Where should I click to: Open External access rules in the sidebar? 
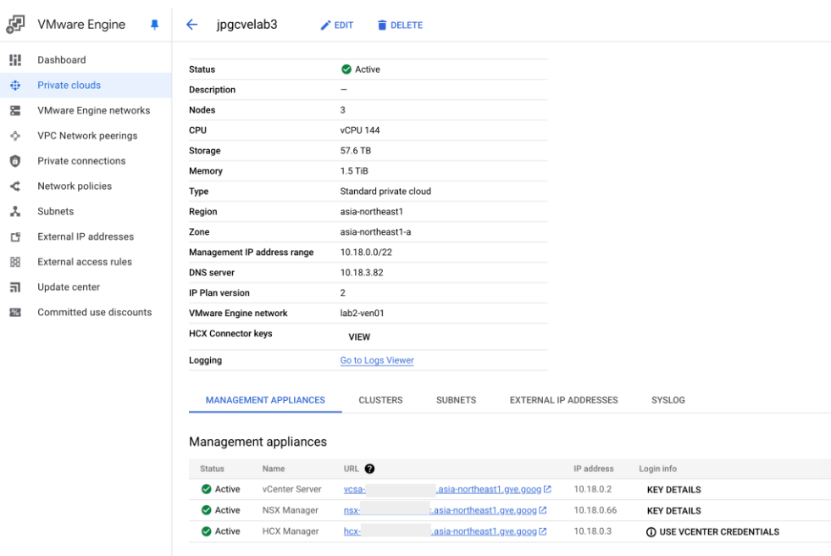[x=86, y=262]
